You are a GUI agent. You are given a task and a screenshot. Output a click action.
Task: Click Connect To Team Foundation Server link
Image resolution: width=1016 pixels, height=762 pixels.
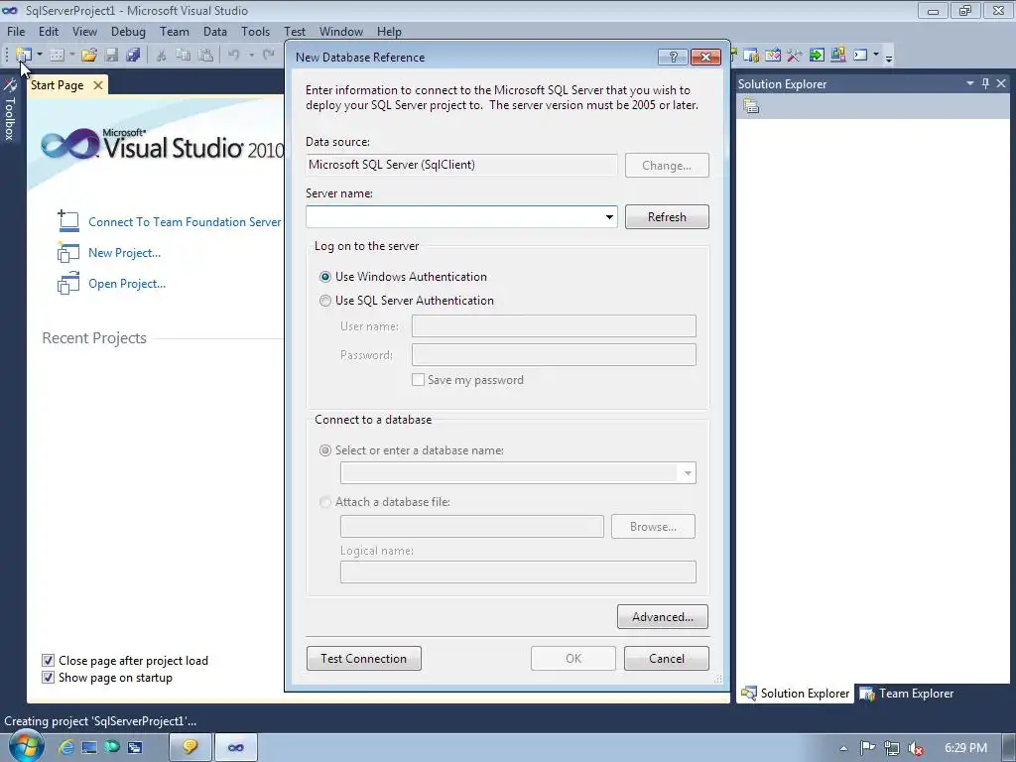[x=185, y=221]
